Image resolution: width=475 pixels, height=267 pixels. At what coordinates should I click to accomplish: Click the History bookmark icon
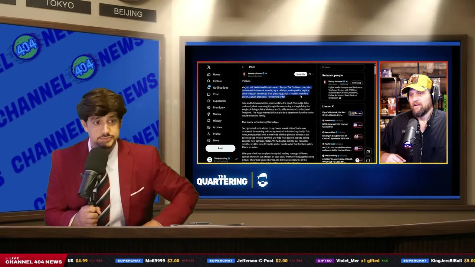pyautogui.click(x=209, y=121)
